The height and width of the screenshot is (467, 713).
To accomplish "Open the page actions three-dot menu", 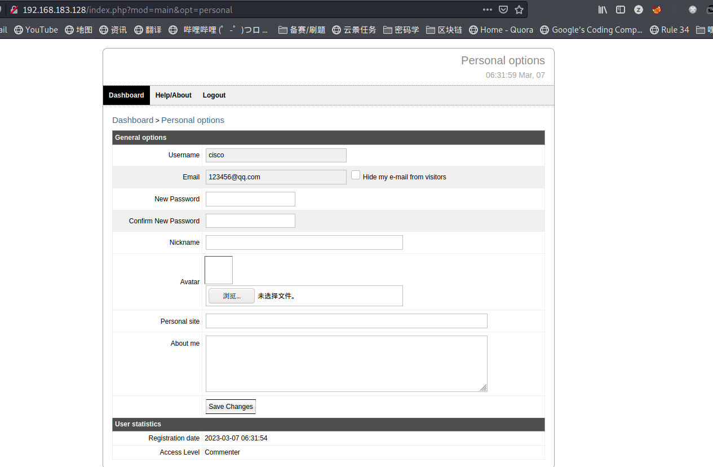I will (x=488, y=10).
